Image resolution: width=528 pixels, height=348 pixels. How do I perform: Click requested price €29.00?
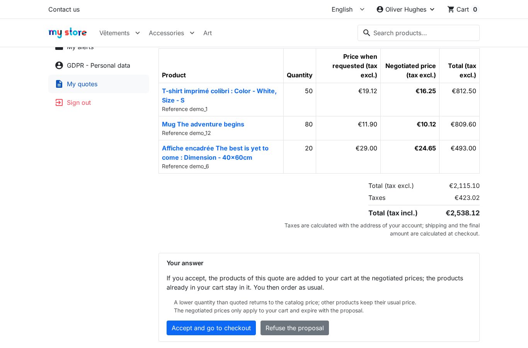click(366, 148)
